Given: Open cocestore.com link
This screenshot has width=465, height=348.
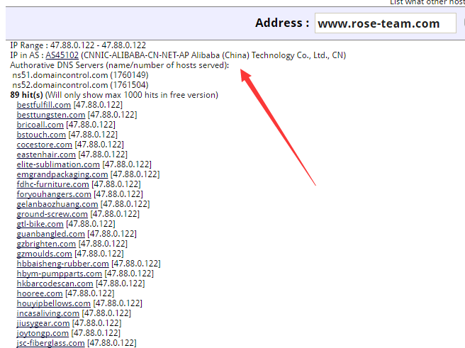Looking at the screenshot, I should (45, 145).
